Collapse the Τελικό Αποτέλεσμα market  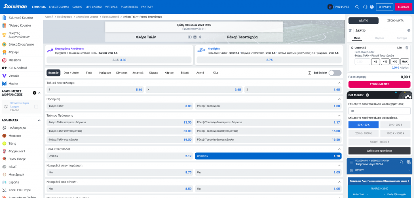pyautogui.click(x=339, y=83)
